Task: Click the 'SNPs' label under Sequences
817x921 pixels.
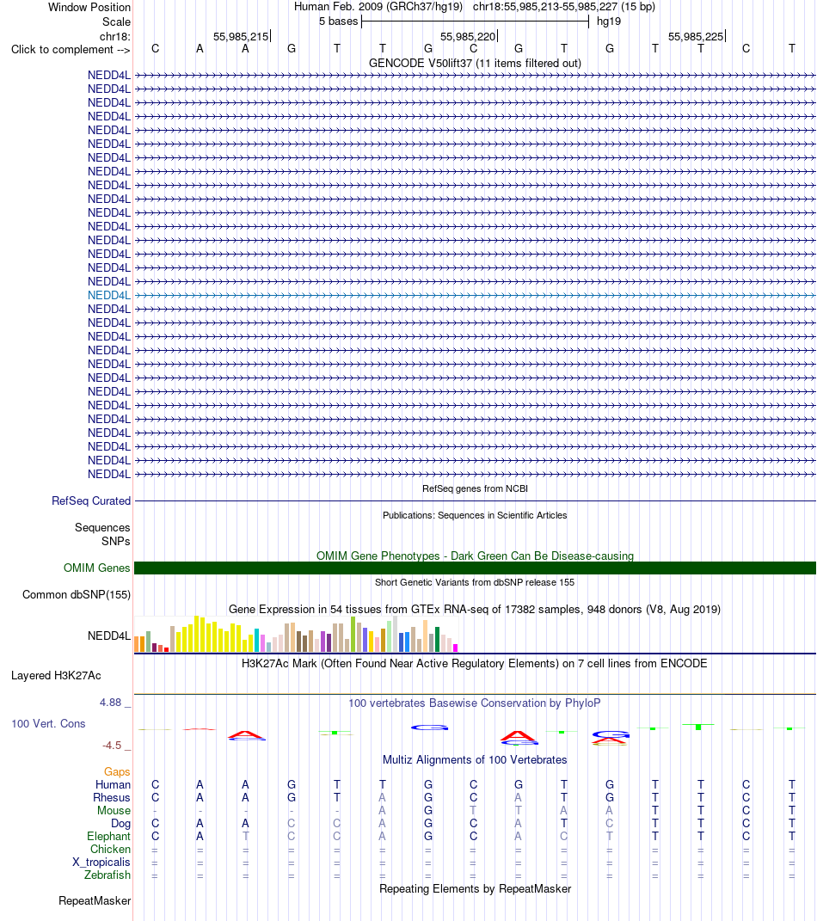Action: pos(116,541)
